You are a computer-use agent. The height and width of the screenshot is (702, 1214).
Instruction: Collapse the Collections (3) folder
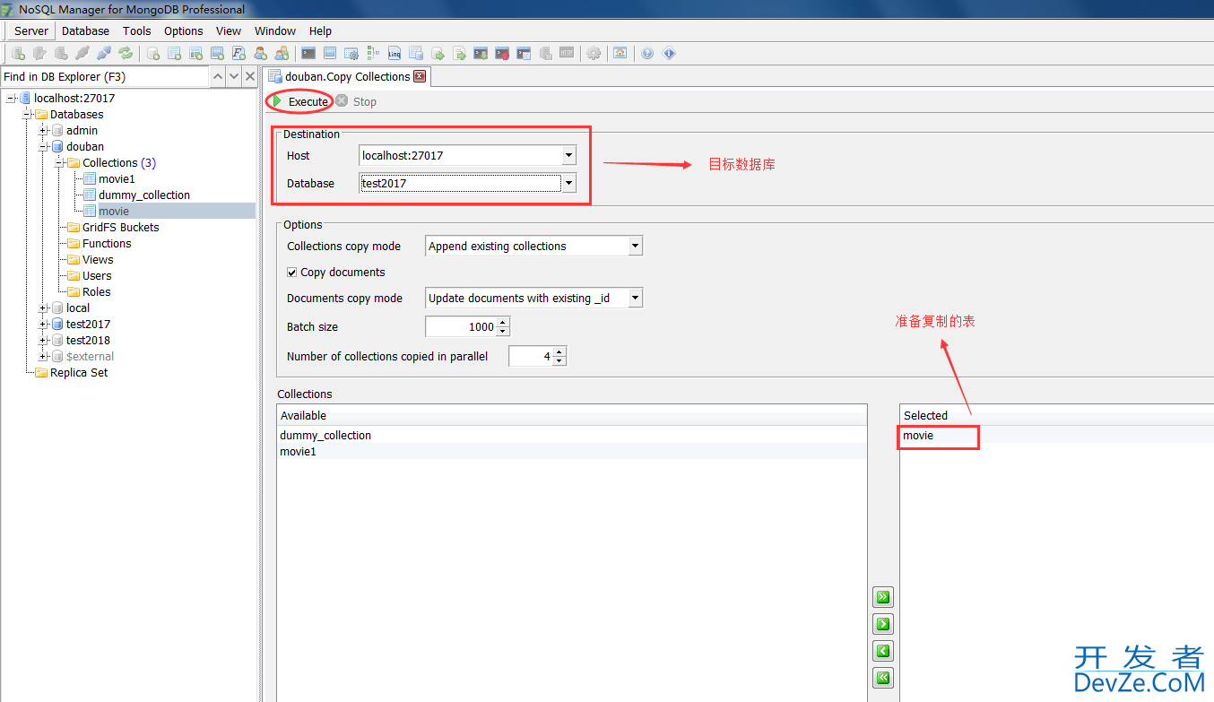click(x=59, y=162)
